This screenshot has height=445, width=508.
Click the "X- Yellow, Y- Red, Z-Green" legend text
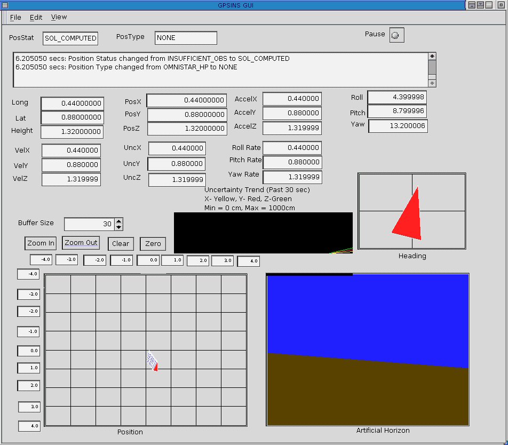tap(248, 199)
